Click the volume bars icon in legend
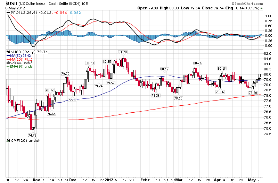Screen dimensions: 278x183 [x=8, y=63]
